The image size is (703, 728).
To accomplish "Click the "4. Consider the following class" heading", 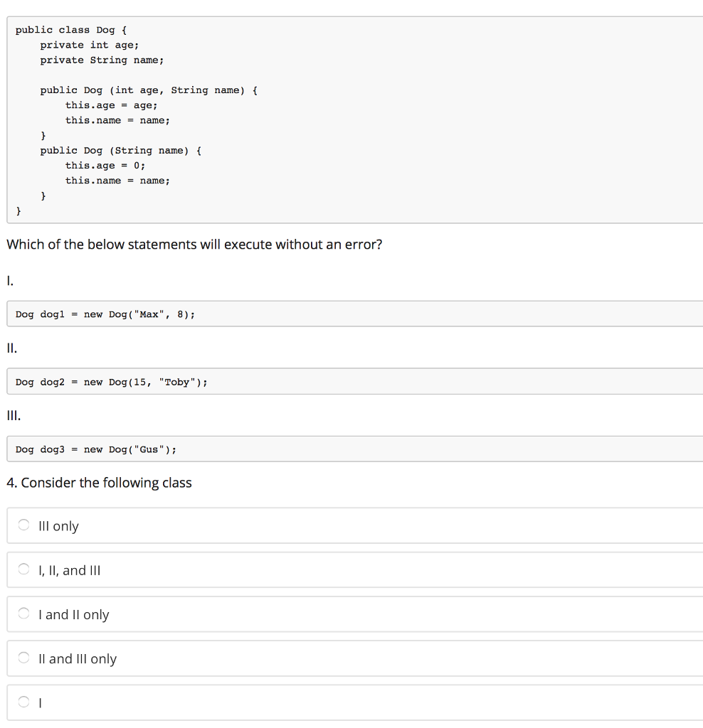I will click(99, 483).
